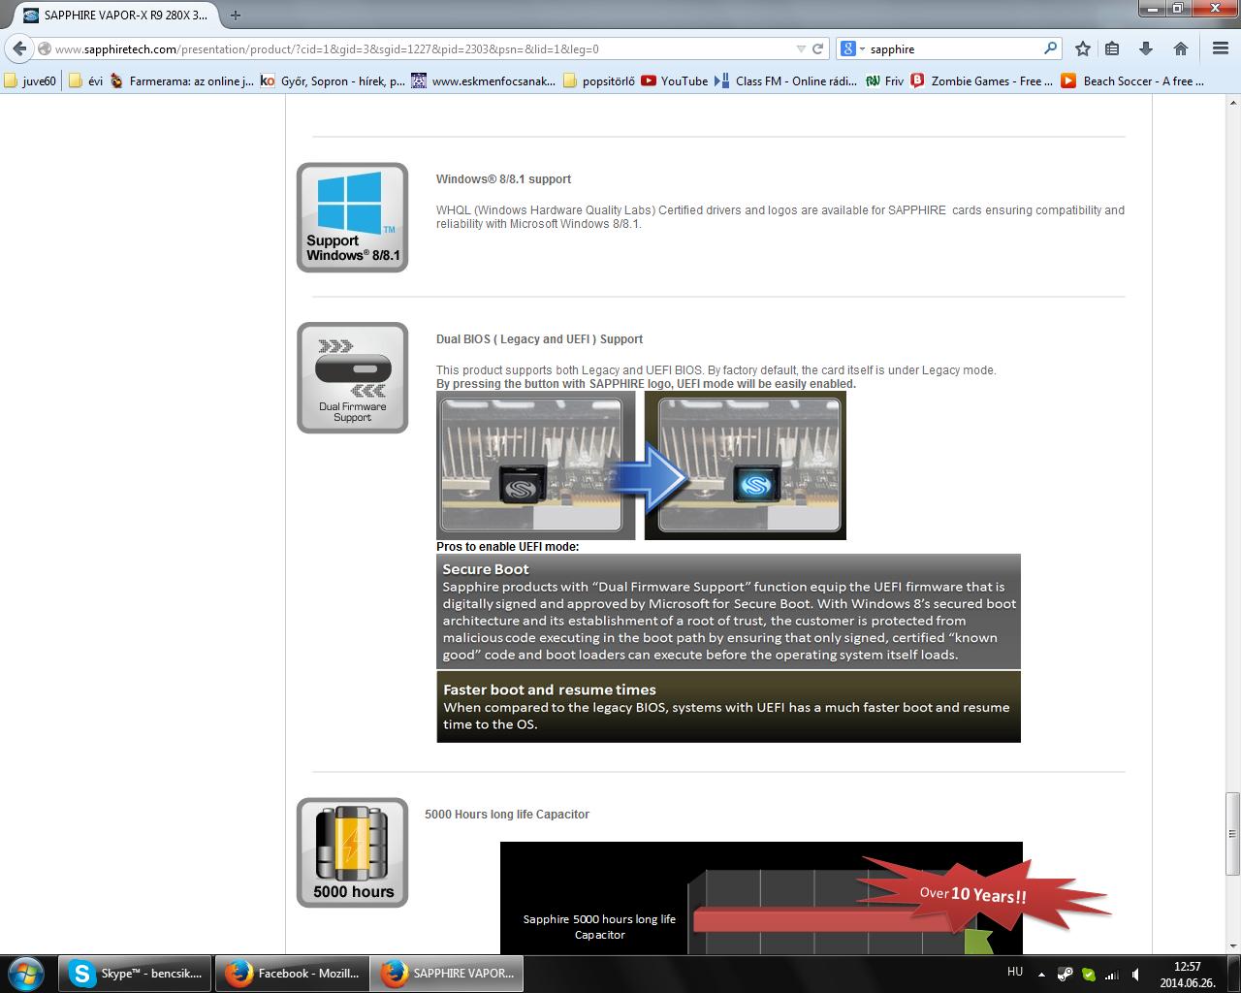1241x993 pixels.
Task: Click the Over 10 Years capacitor chart
Action: [761, 897]
